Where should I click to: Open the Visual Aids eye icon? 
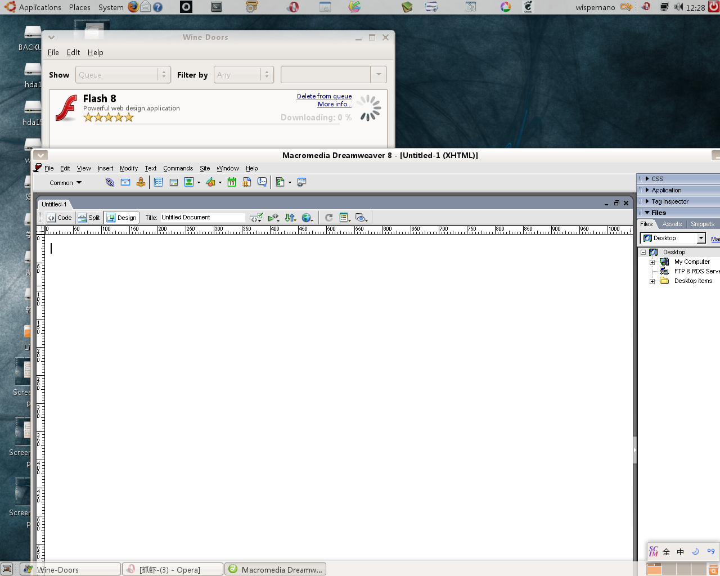[362, 218]
